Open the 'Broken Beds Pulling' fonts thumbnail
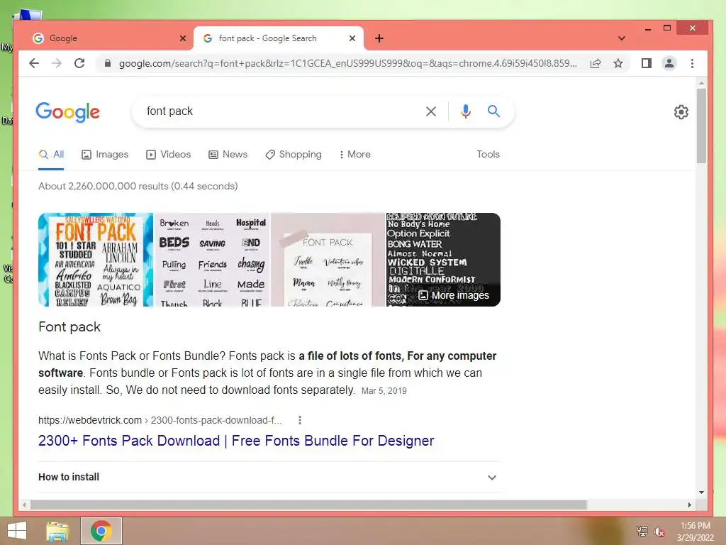Screen dimensions: 726x545 [213, 260]
